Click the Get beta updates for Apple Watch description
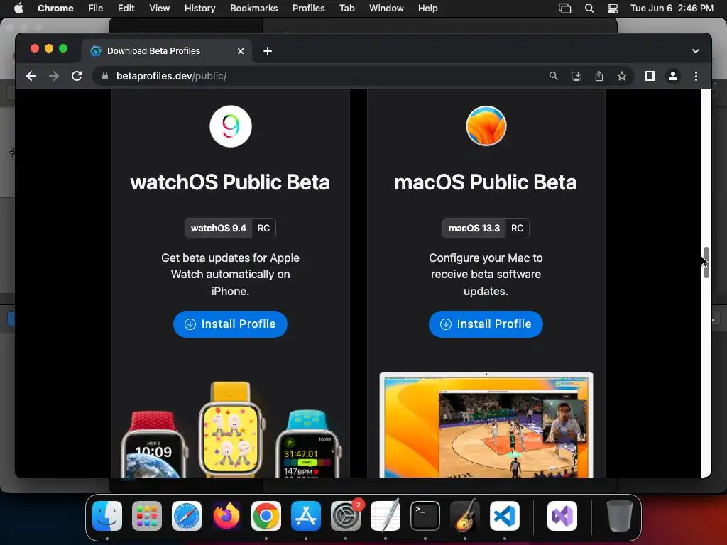The width and height of the screenshot is (727, 545). 231,275
